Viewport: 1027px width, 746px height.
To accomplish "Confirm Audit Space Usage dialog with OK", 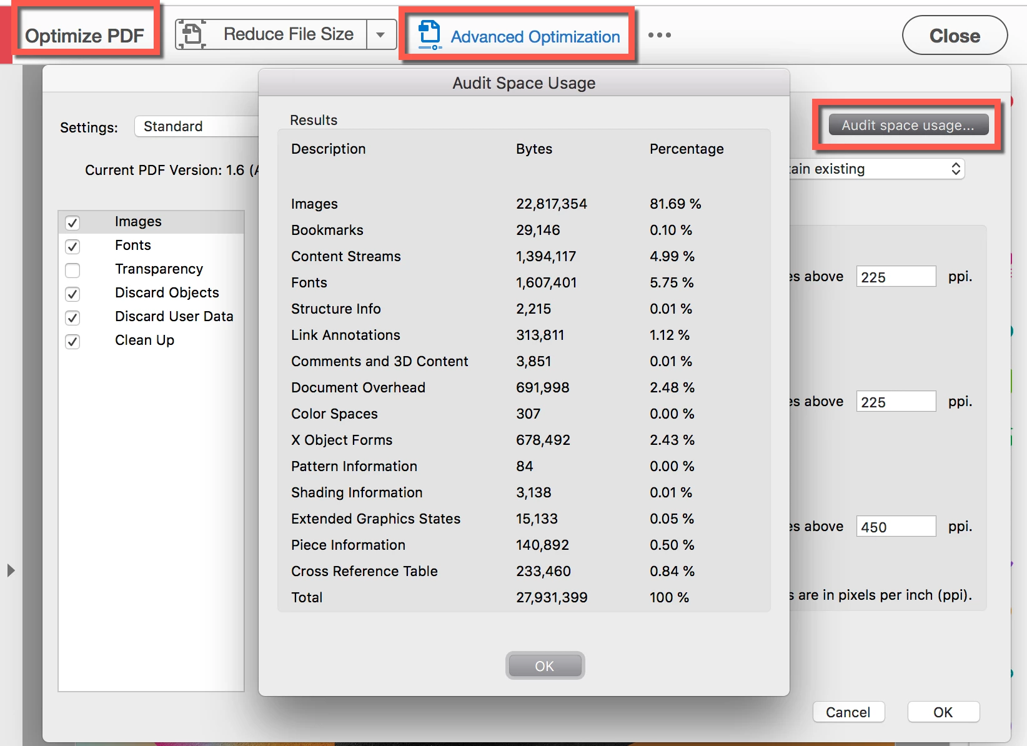I will tap(545, 666).
